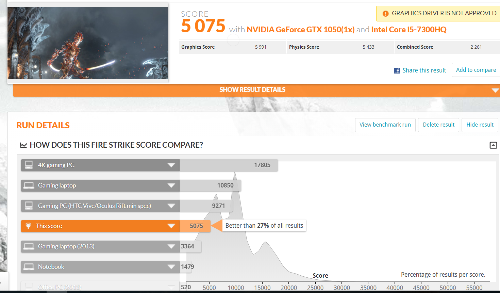Image resolution: width=500 pixels, height=293 pixels.
Task: Click the laptop icon beside Gaming laptop
Action: 29,185
